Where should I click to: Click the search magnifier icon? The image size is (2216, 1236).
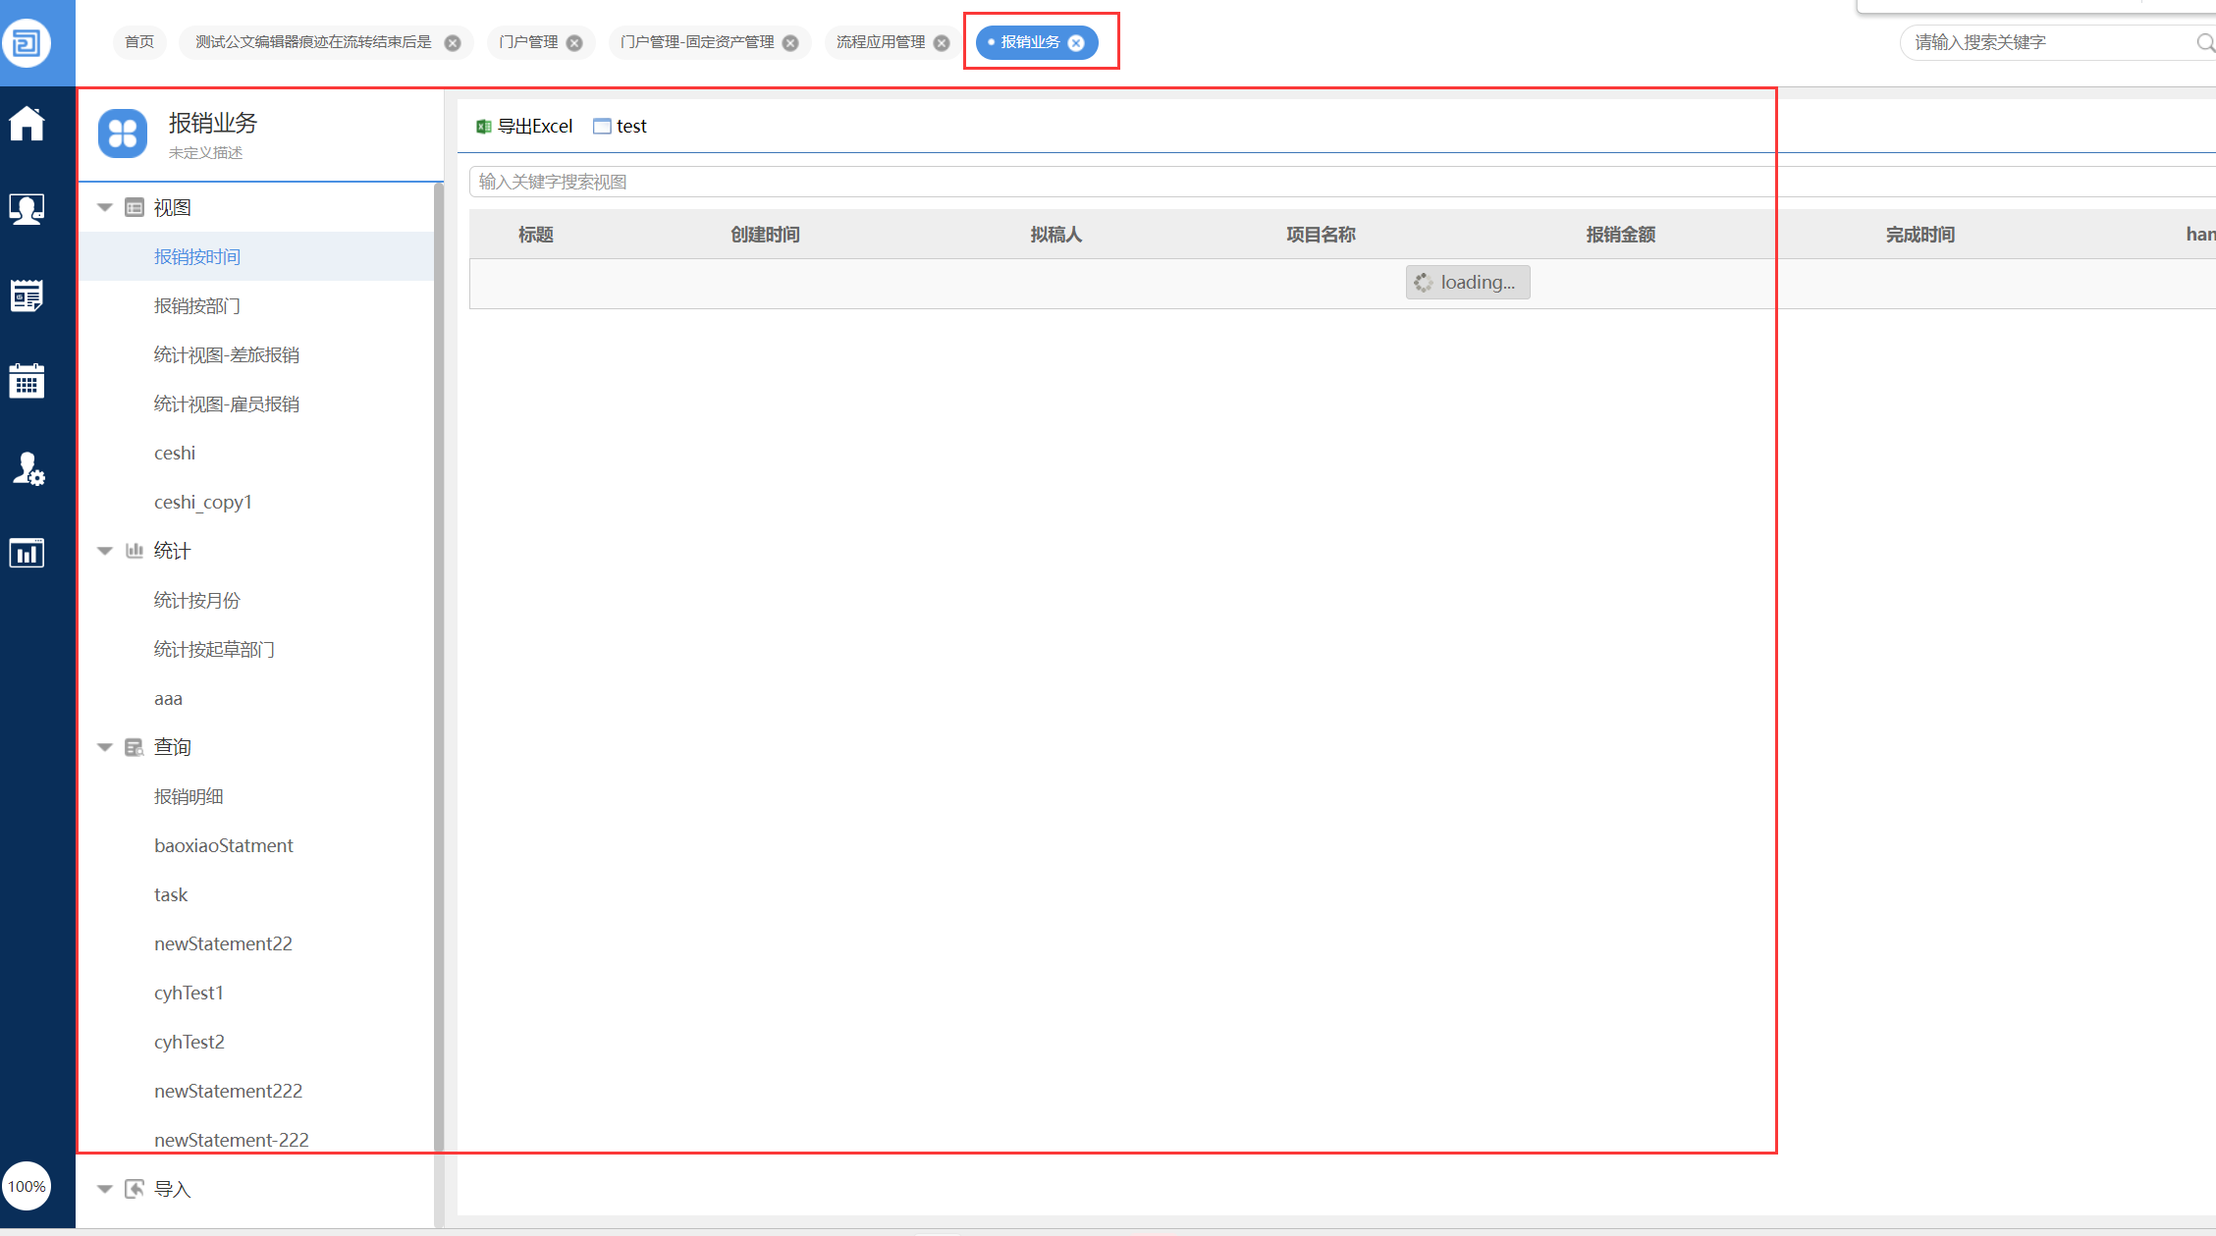2204,42
